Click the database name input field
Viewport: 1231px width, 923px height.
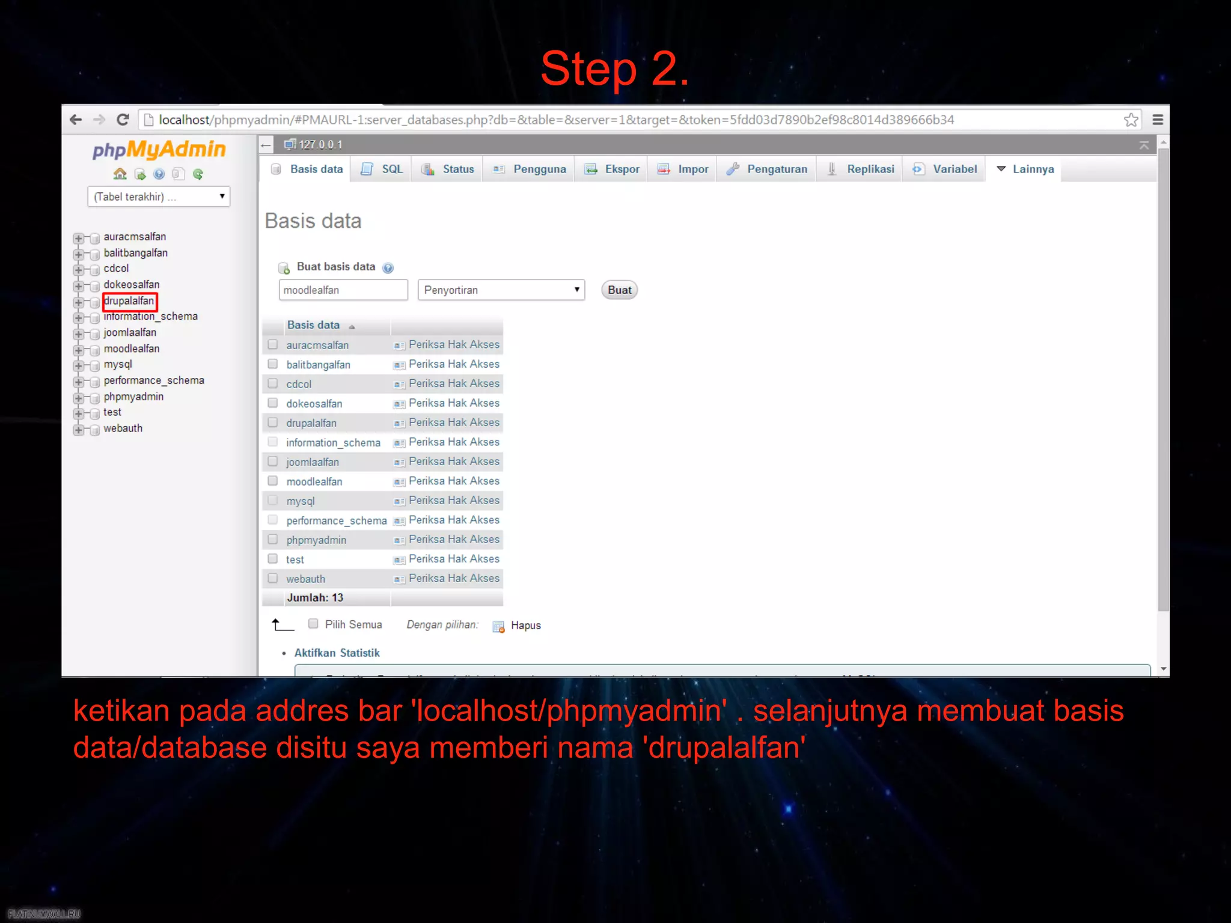pyautogui.click(x=343, y=290)
